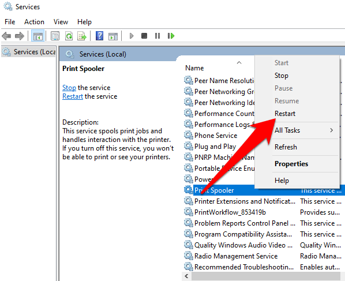Click gear icon beside PrintWorkflow_853419b
This screenshot has width=345, height=281.
(188, 212)
